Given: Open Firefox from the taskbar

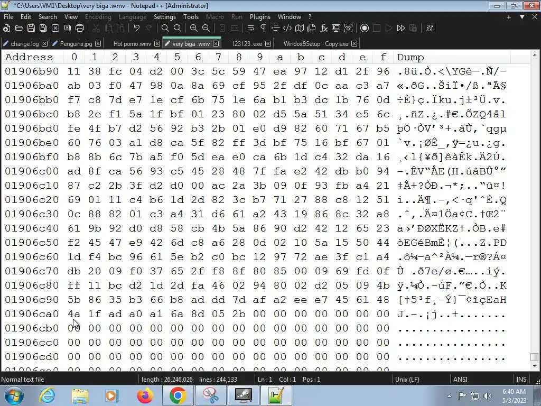Looking at the screenshot, I should coord(145,395).
